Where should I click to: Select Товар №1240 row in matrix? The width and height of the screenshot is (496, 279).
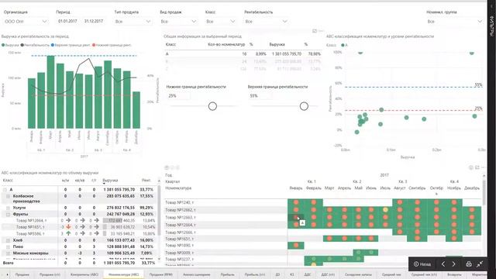[x=180, y=202]
